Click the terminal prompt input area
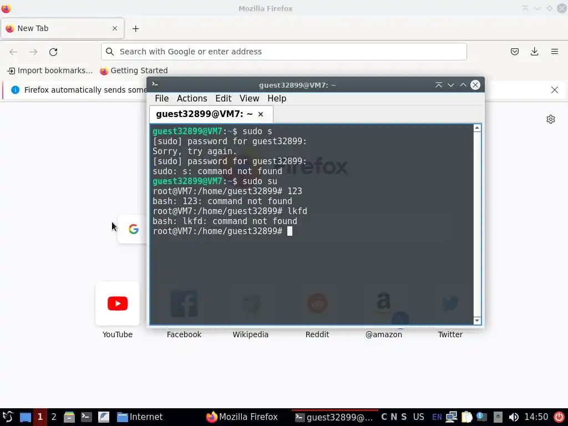Viewport: 568px width, 426px height. click(290, 231)
